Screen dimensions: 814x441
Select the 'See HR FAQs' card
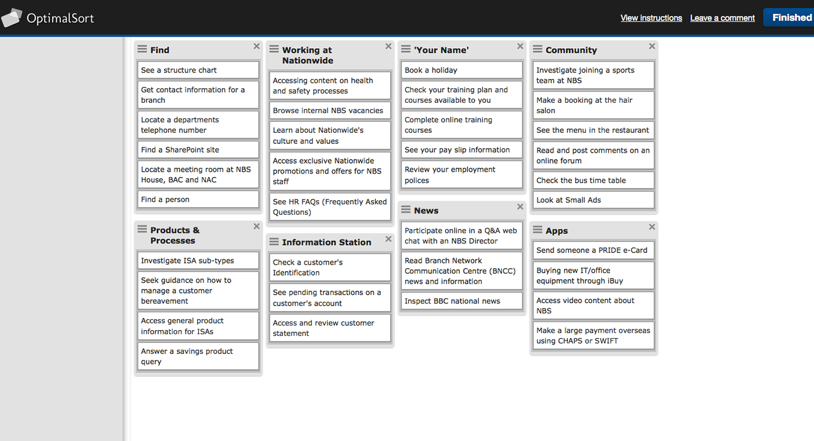point(330,207)
